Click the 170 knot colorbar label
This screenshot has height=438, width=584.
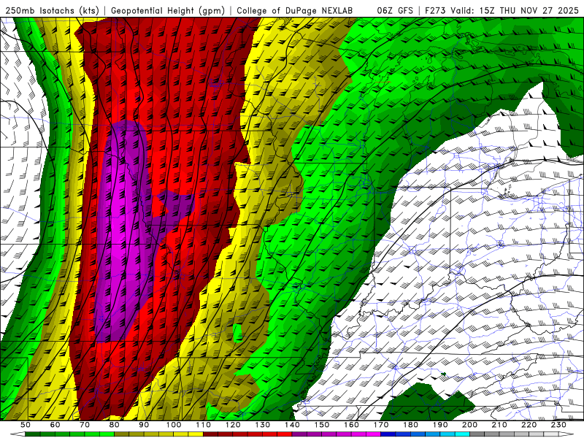(x=381, y=425)
